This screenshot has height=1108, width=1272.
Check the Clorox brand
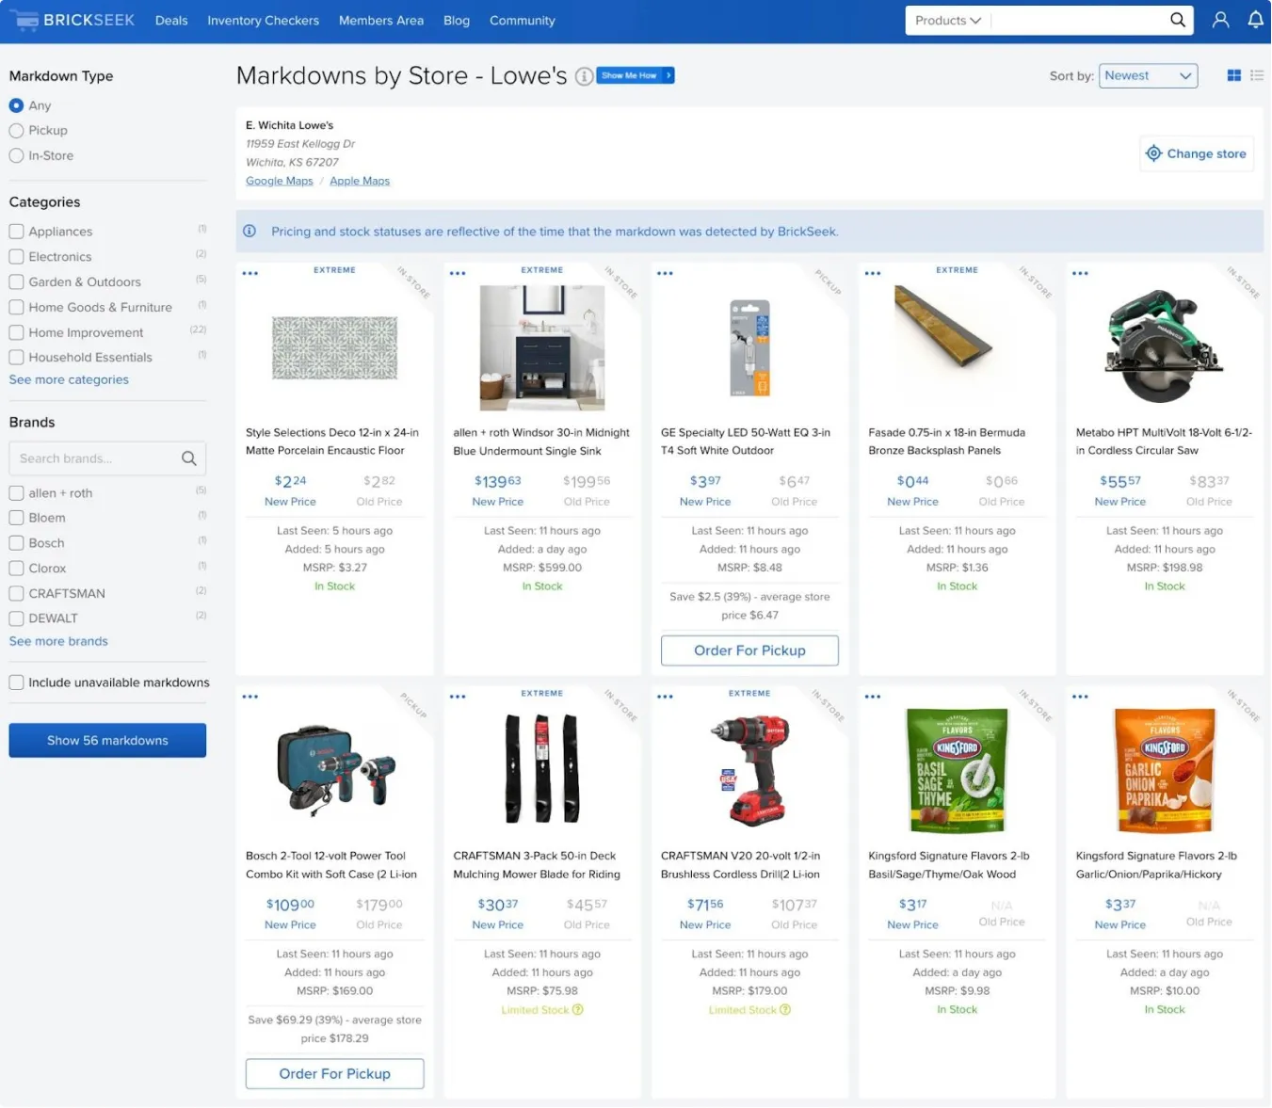click(16, 569)
